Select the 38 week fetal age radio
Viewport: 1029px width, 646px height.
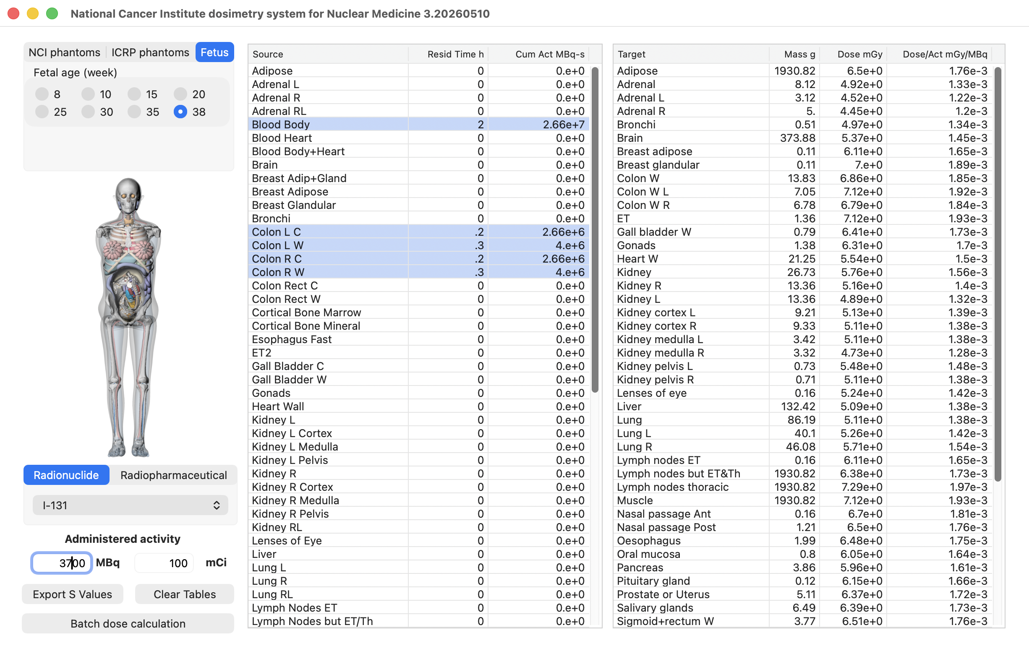tap(180, 112)
